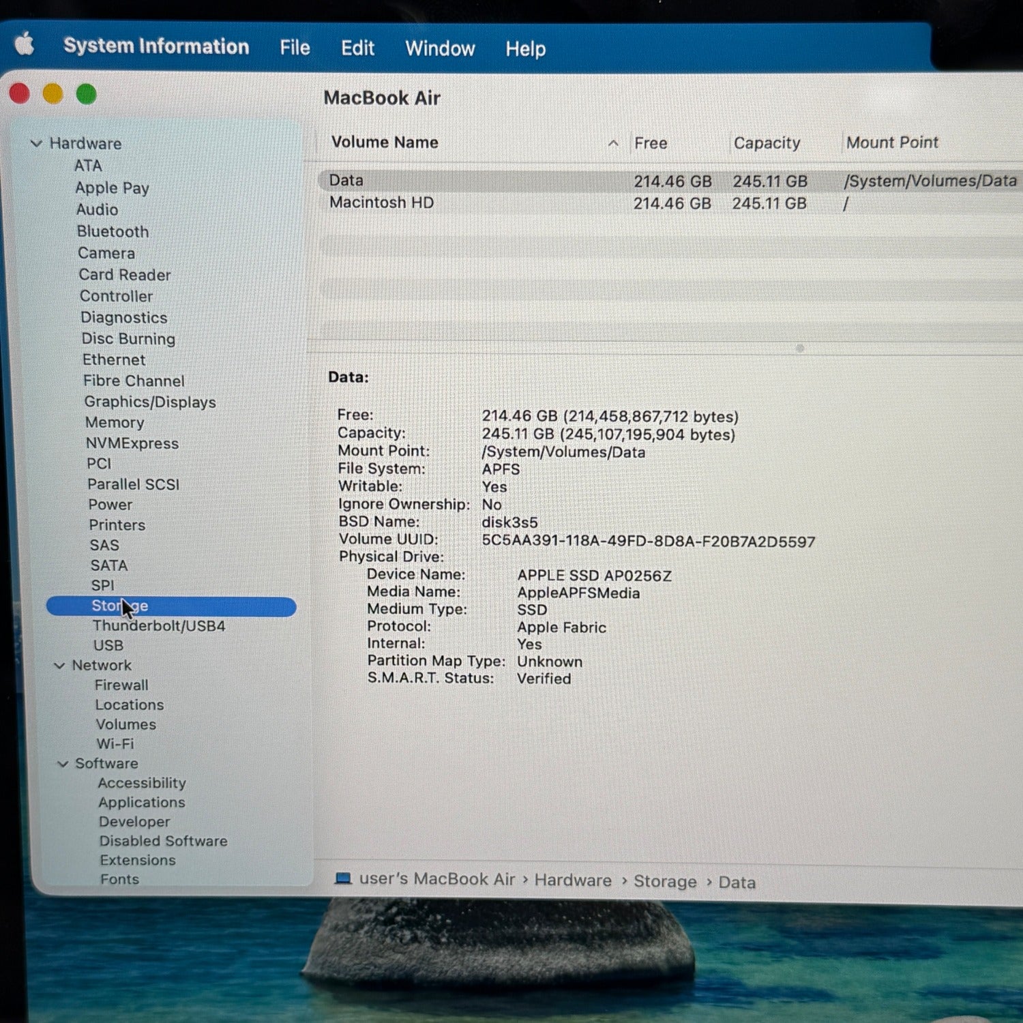Open the Window menu
Viewport: 1023px width, 1023px height.
tap(440, 48)
